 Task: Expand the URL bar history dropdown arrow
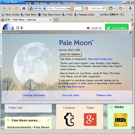coord(80,8)
